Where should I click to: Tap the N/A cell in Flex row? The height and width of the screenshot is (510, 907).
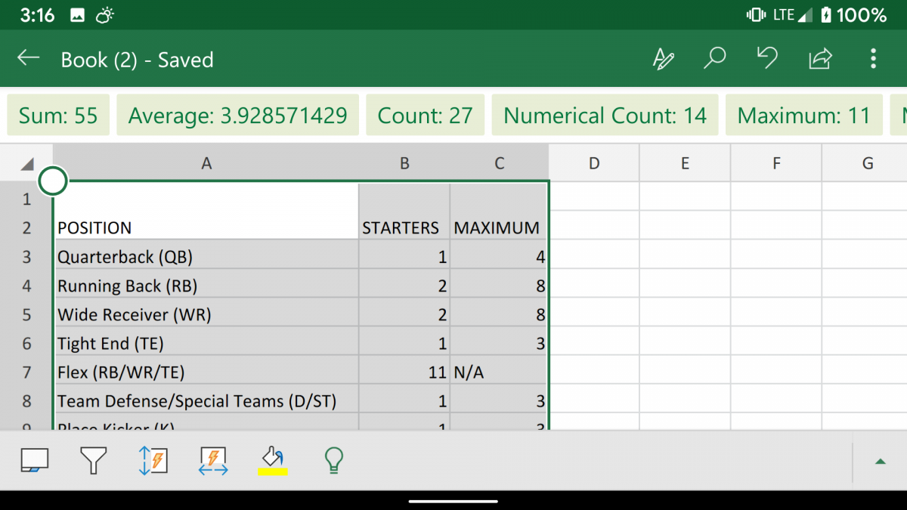point(498,372)
